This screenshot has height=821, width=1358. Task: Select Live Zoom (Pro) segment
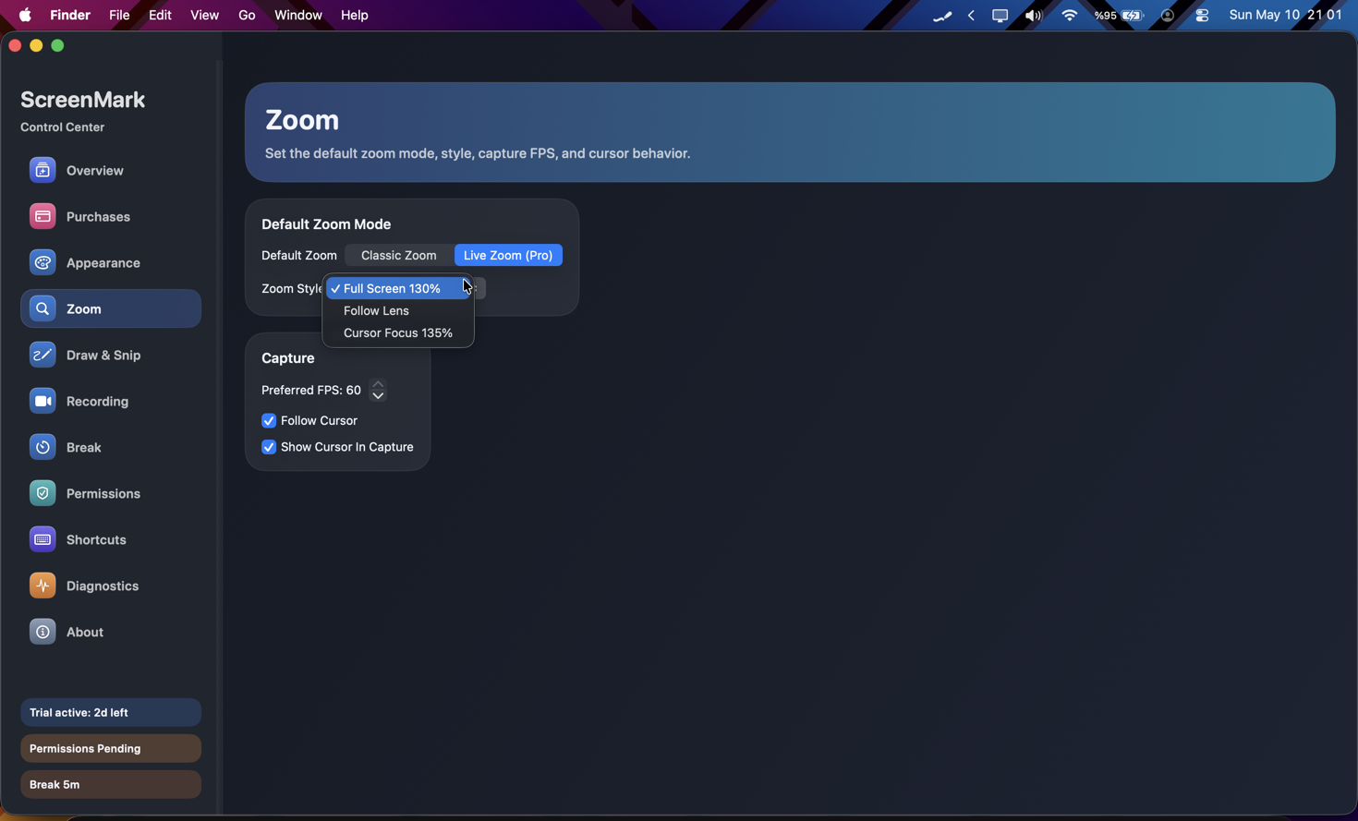pyautogui.click(x=508, y=255)
